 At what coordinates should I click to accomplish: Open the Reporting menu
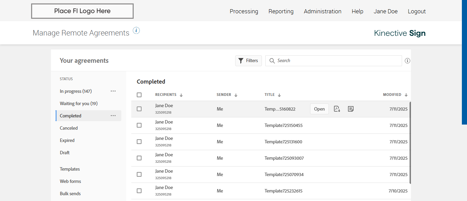tap(281, 11)
